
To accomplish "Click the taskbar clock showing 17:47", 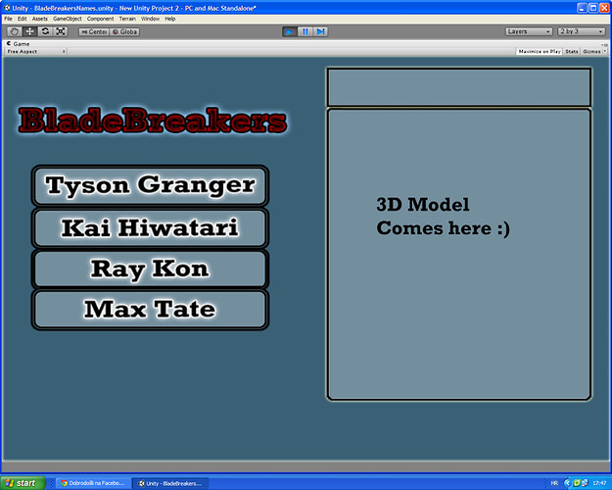I will coord(599,483).
